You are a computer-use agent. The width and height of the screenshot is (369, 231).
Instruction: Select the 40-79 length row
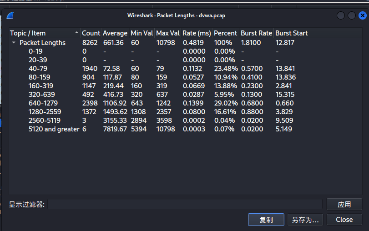point(186,69)
